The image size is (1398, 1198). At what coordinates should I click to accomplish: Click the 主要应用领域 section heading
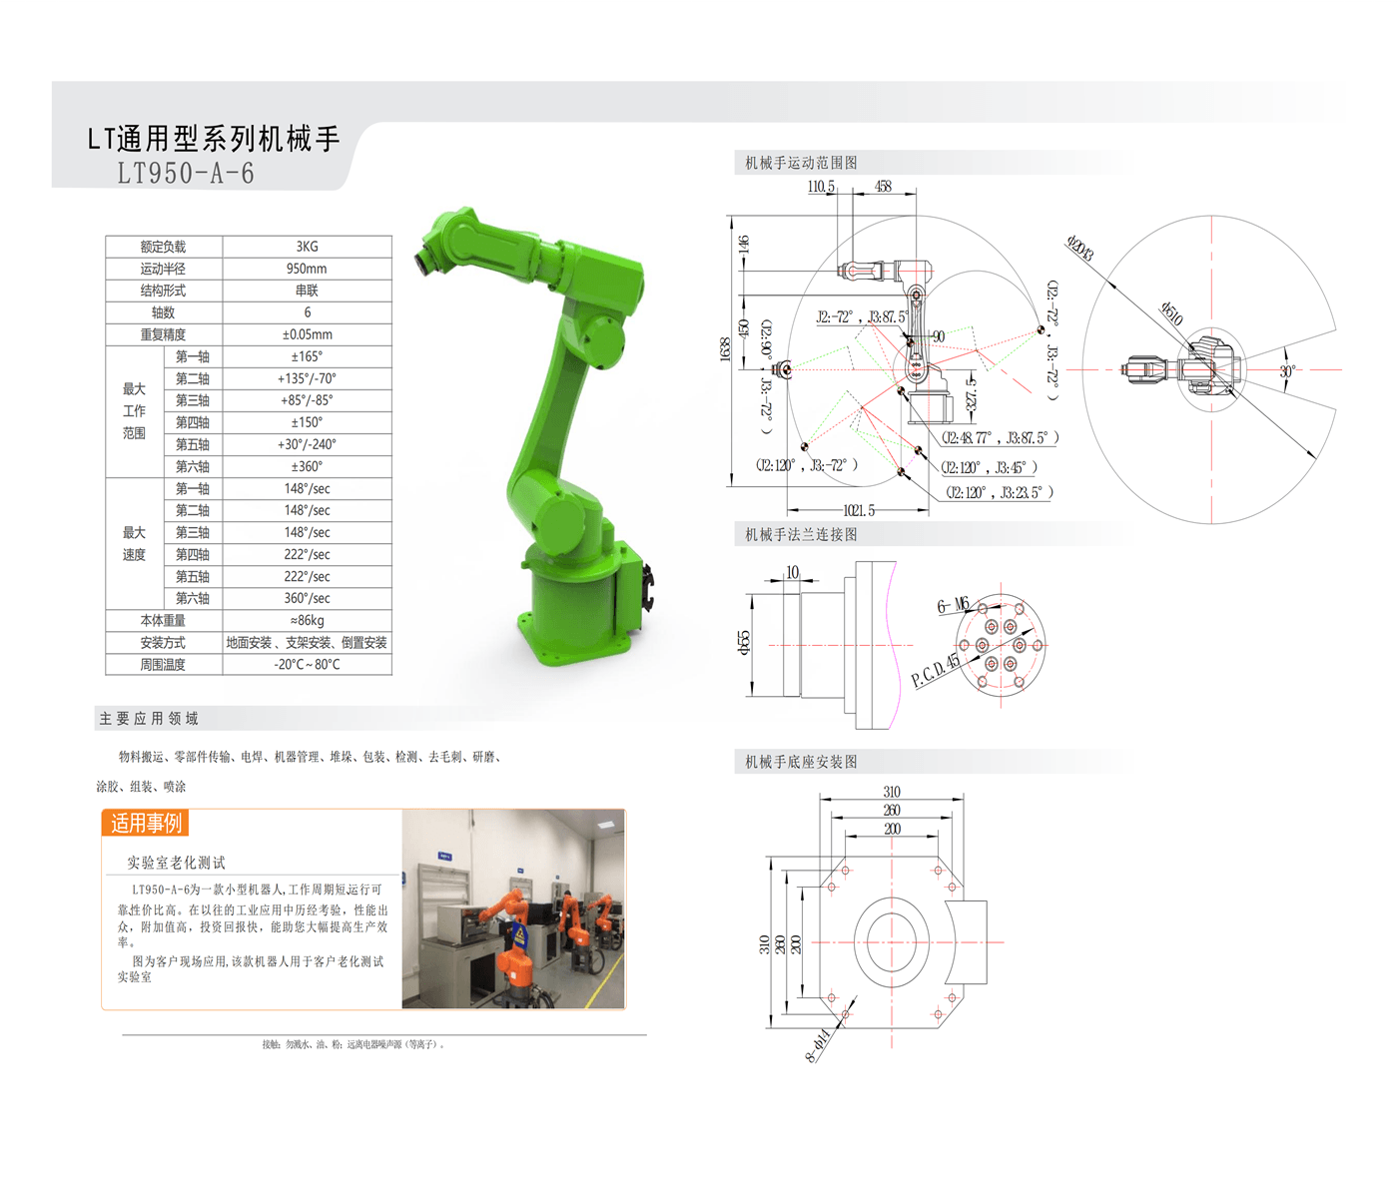[x=149, y=719]
